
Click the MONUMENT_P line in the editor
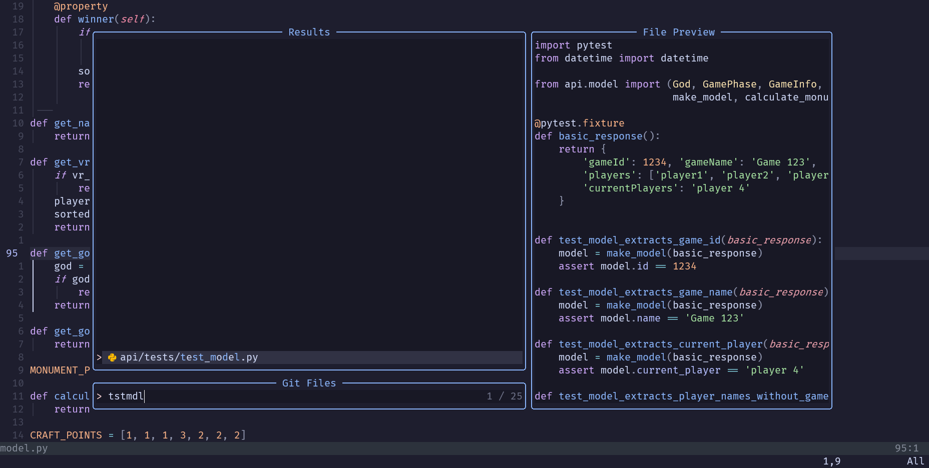[x=60, y=370]
